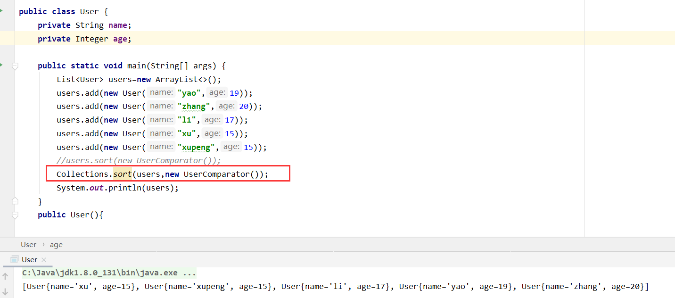
Task: Click the commented-out users.sort line
Action: (138, 160)
